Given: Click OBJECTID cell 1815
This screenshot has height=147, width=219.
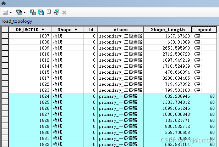Looking at the screenshot, I should click(30, 72).
